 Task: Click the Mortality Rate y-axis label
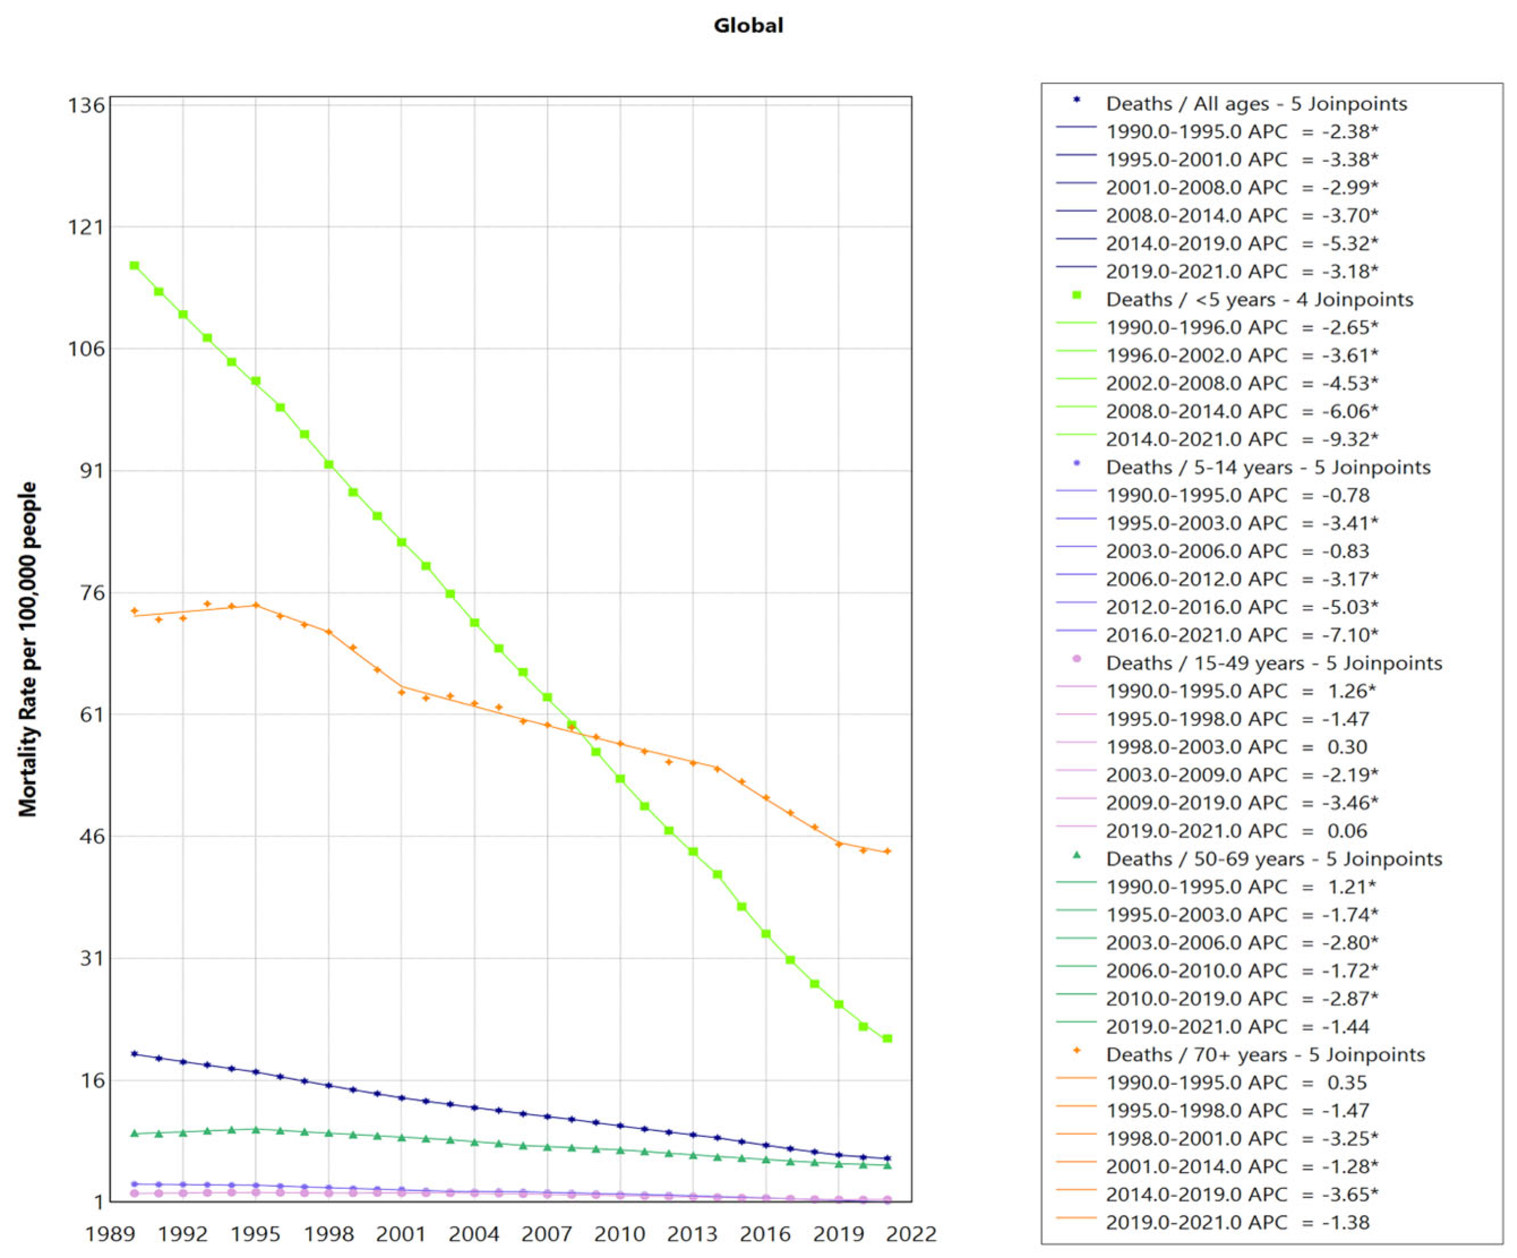(28, 649)
